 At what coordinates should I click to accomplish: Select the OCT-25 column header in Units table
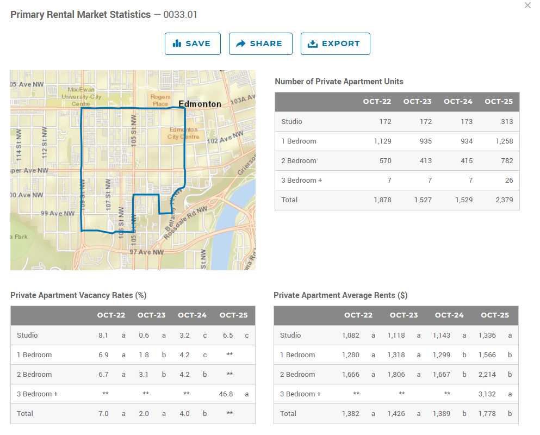click(499, 102)
